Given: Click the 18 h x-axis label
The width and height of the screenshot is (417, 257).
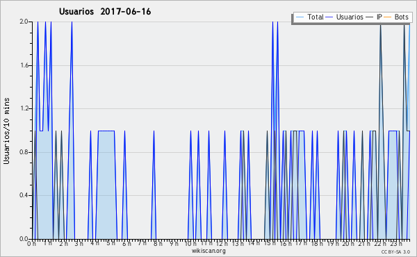Looking at the screenshot, I should tap(317, 244).
